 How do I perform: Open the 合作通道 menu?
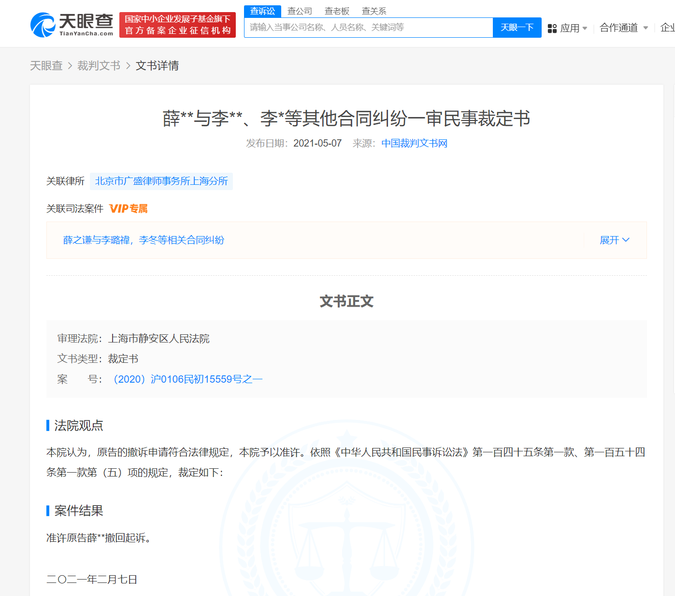pyautogui.click(x=619, y=28)
